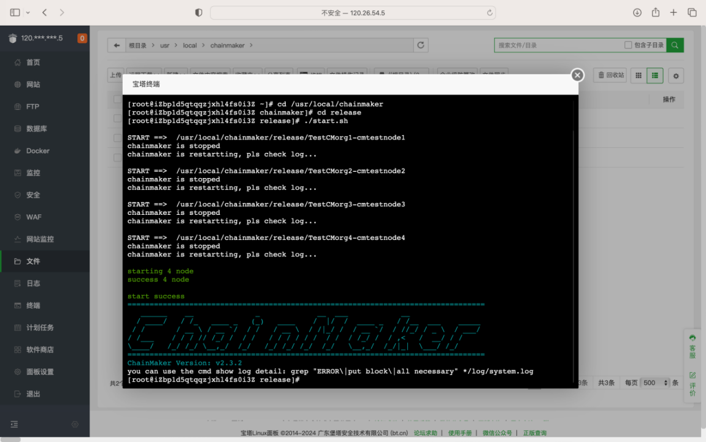This screenshot has width=706, height=442.
Task: Show Safari downloads
Action: tap(637, 13)
